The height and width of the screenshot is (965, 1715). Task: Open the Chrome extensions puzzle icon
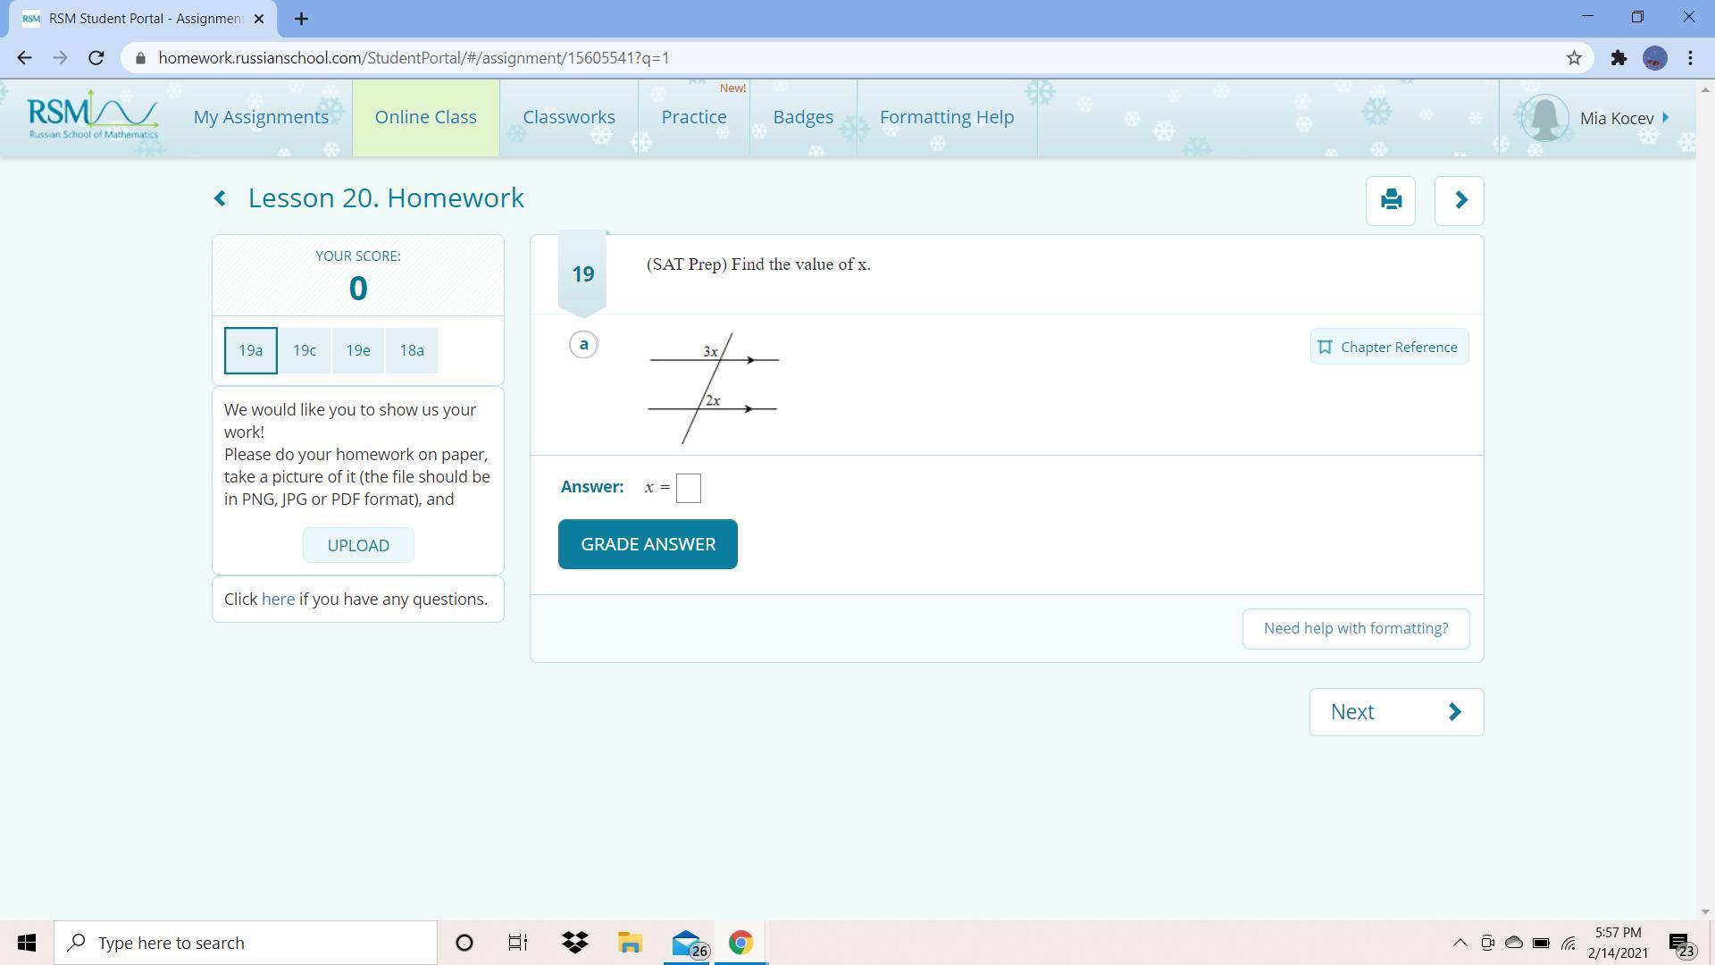pyautogui.click(x=1619, y=58)
